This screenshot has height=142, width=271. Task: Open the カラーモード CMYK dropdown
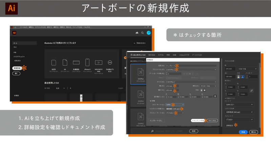175,105
